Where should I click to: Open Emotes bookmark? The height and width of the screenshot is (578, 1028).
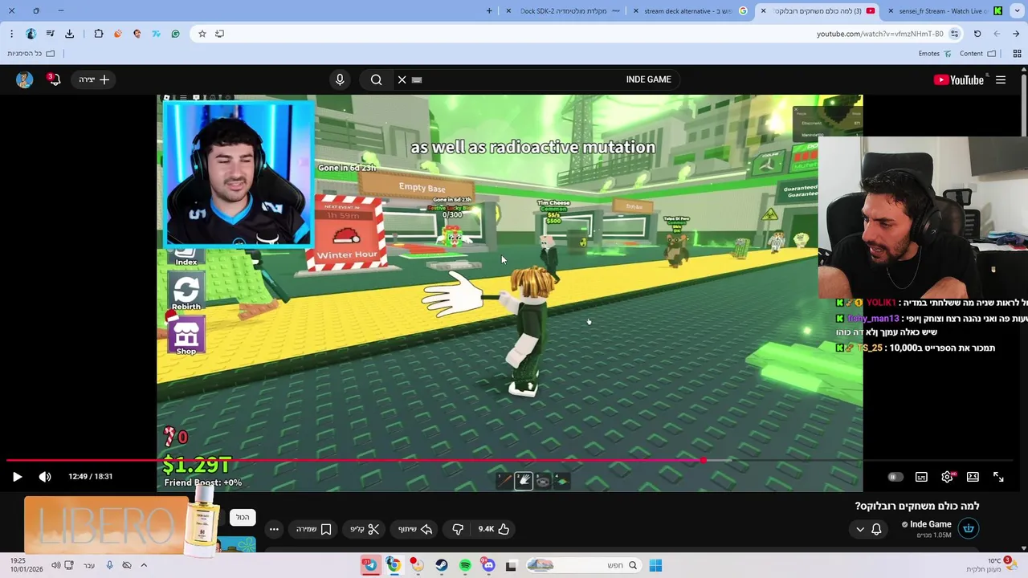tap(935, 54)
